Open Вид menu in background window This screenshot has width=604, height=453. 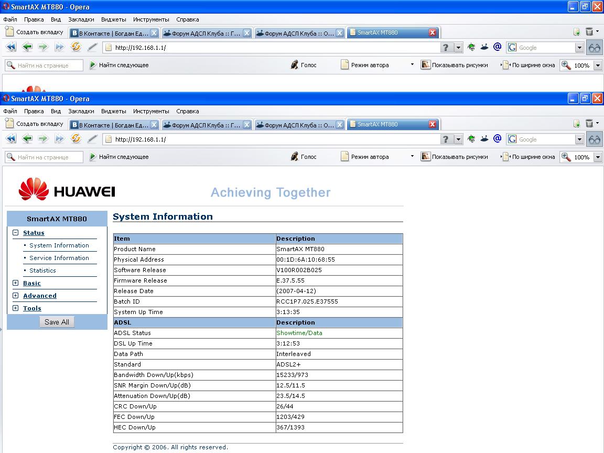pos(56,19)
